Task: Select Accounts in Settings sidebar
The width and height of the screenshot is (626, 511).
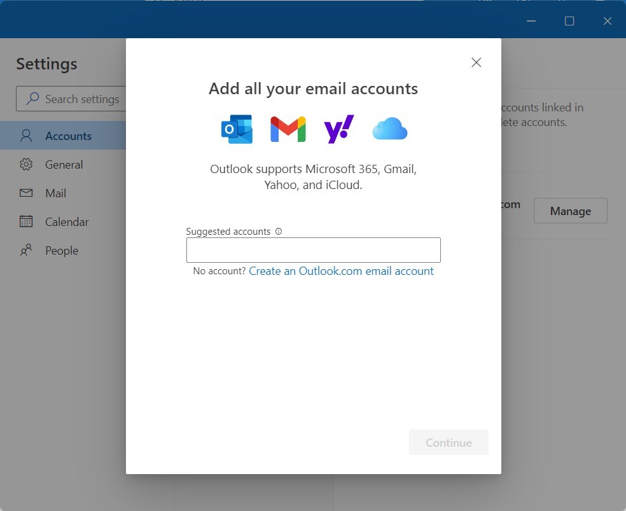Action: pyautogui.click(x=63, y=136)
